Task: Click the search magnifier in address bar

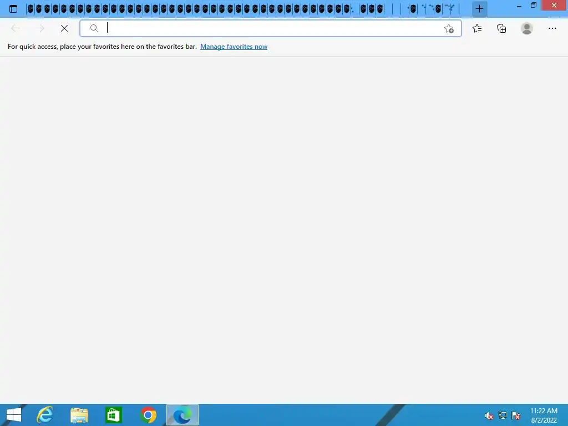Action: 94,28
